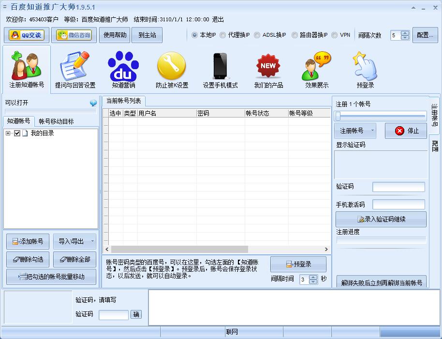
Task: Click the 微信咨询 WeChat button
Action: point(74,35)
